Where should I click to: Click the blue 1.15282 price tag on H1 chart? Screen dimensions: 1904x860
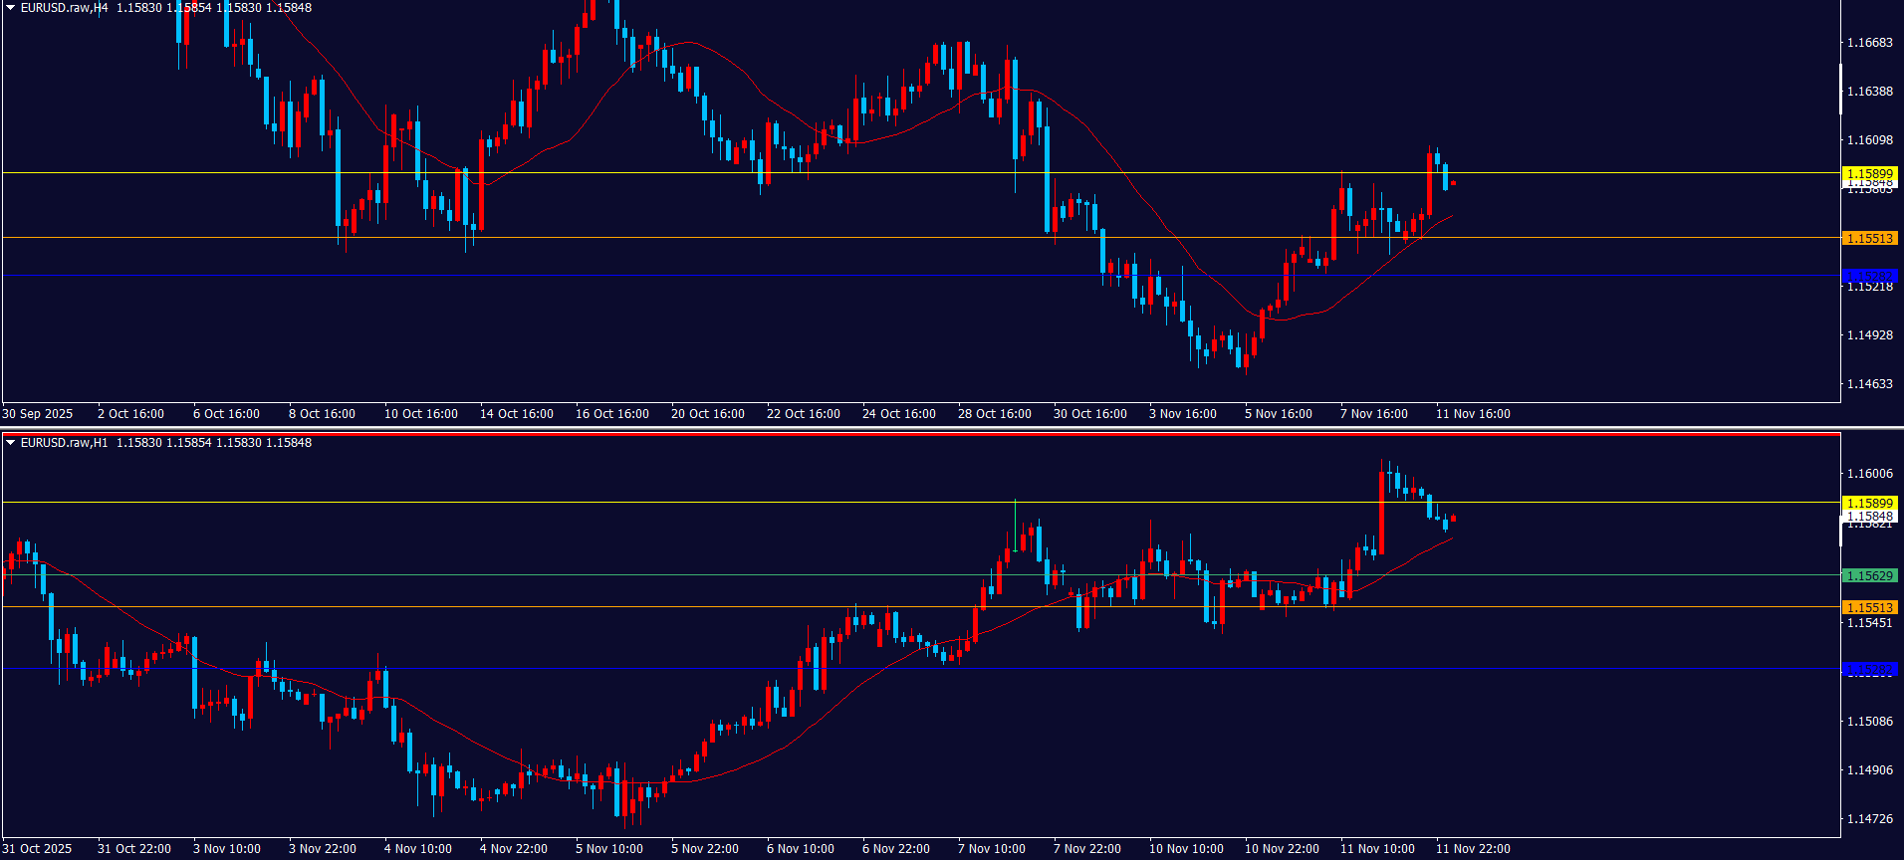pos(1869,670)
